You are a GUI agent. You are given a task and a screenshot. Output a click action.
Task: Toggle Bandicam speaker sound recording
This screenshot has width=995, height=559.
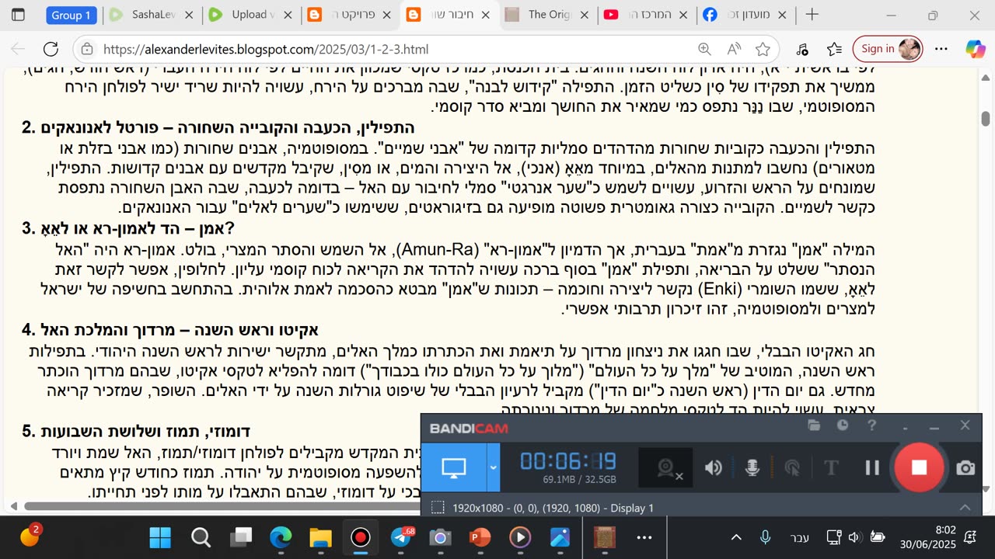(x=714, y=467)
